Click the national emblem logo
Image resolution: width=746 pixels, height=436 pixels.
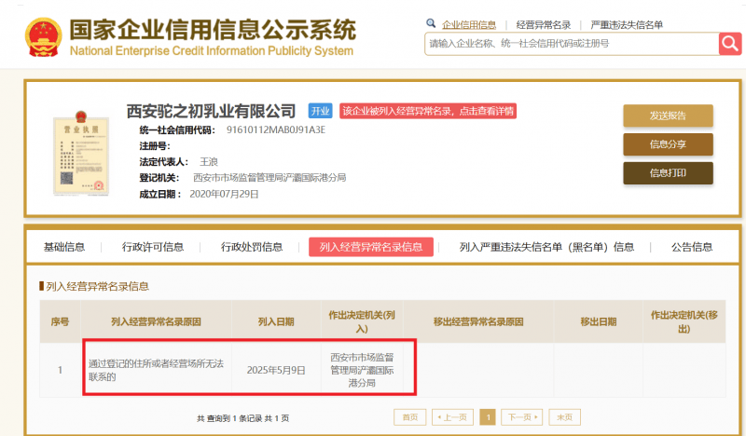click(x=43, y=37)
